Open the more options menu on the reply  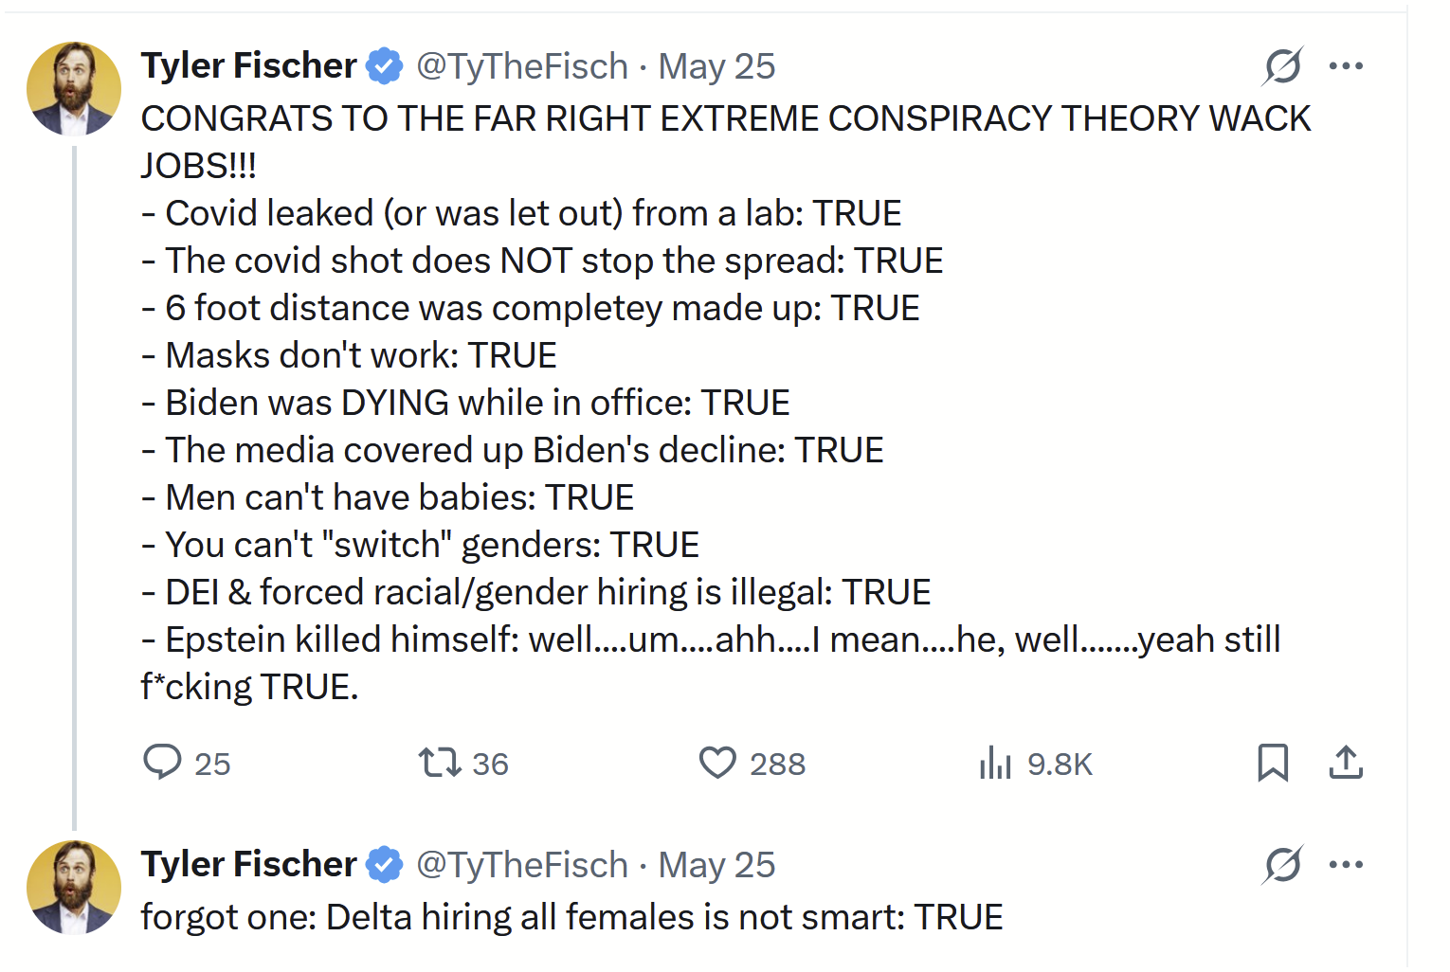click(x=1347, y=864)
